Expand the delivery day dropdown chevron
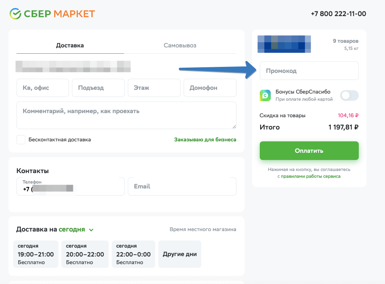Screen dimensions: 385x284 click(x=91, y=230)
